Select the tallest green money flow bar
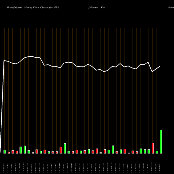The width and height of the screenshot is (174, 174). [161, 142]
